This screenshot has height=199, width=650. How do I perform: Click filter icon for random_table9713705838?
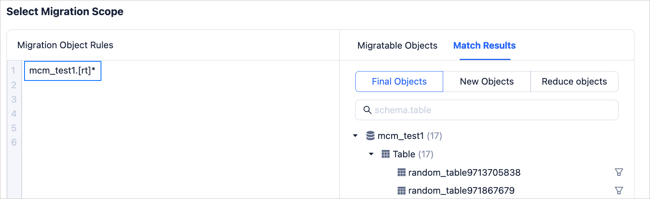[x=619, y=172]
